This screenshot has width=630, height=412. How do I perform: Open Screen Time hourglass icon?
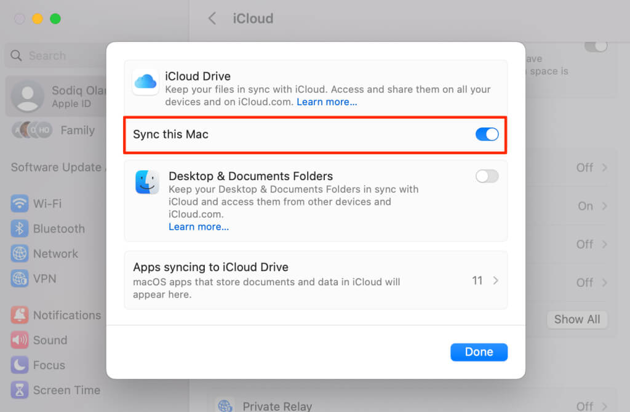tap(20, 390)
